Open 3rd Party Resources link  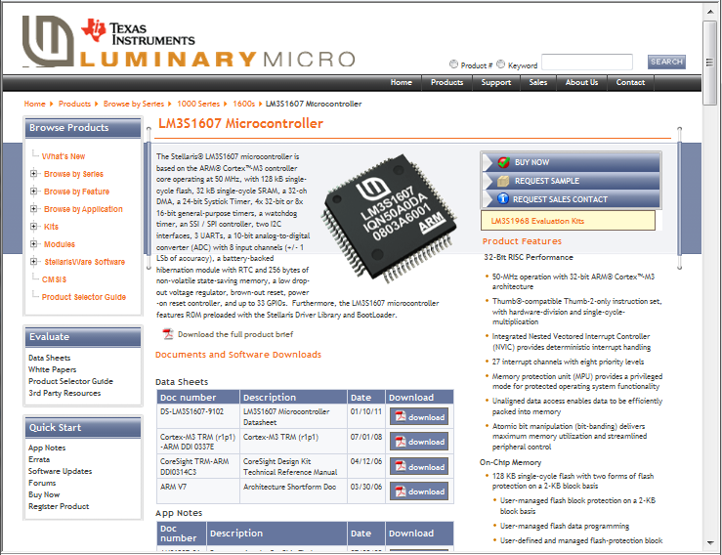[x=64, y=393]
